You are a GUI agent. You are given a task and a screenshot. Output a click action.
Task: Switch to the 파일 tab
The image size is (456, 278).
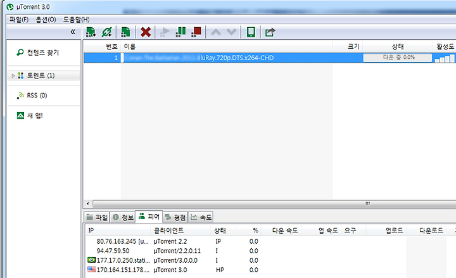pyautogui.click(x=97, y=217)
